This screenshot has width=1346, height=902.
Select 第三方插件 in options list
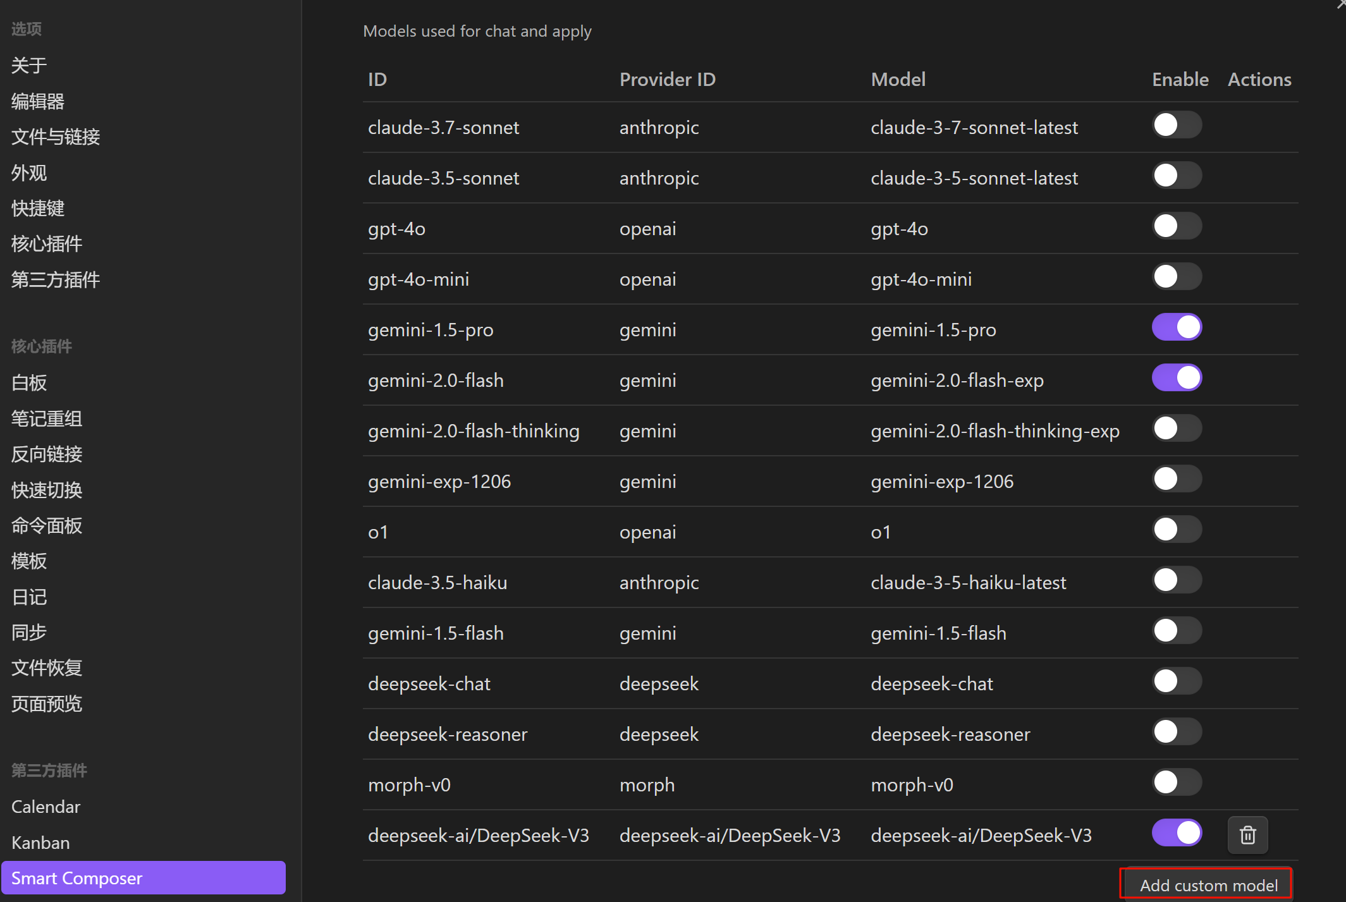click(56, 279)
